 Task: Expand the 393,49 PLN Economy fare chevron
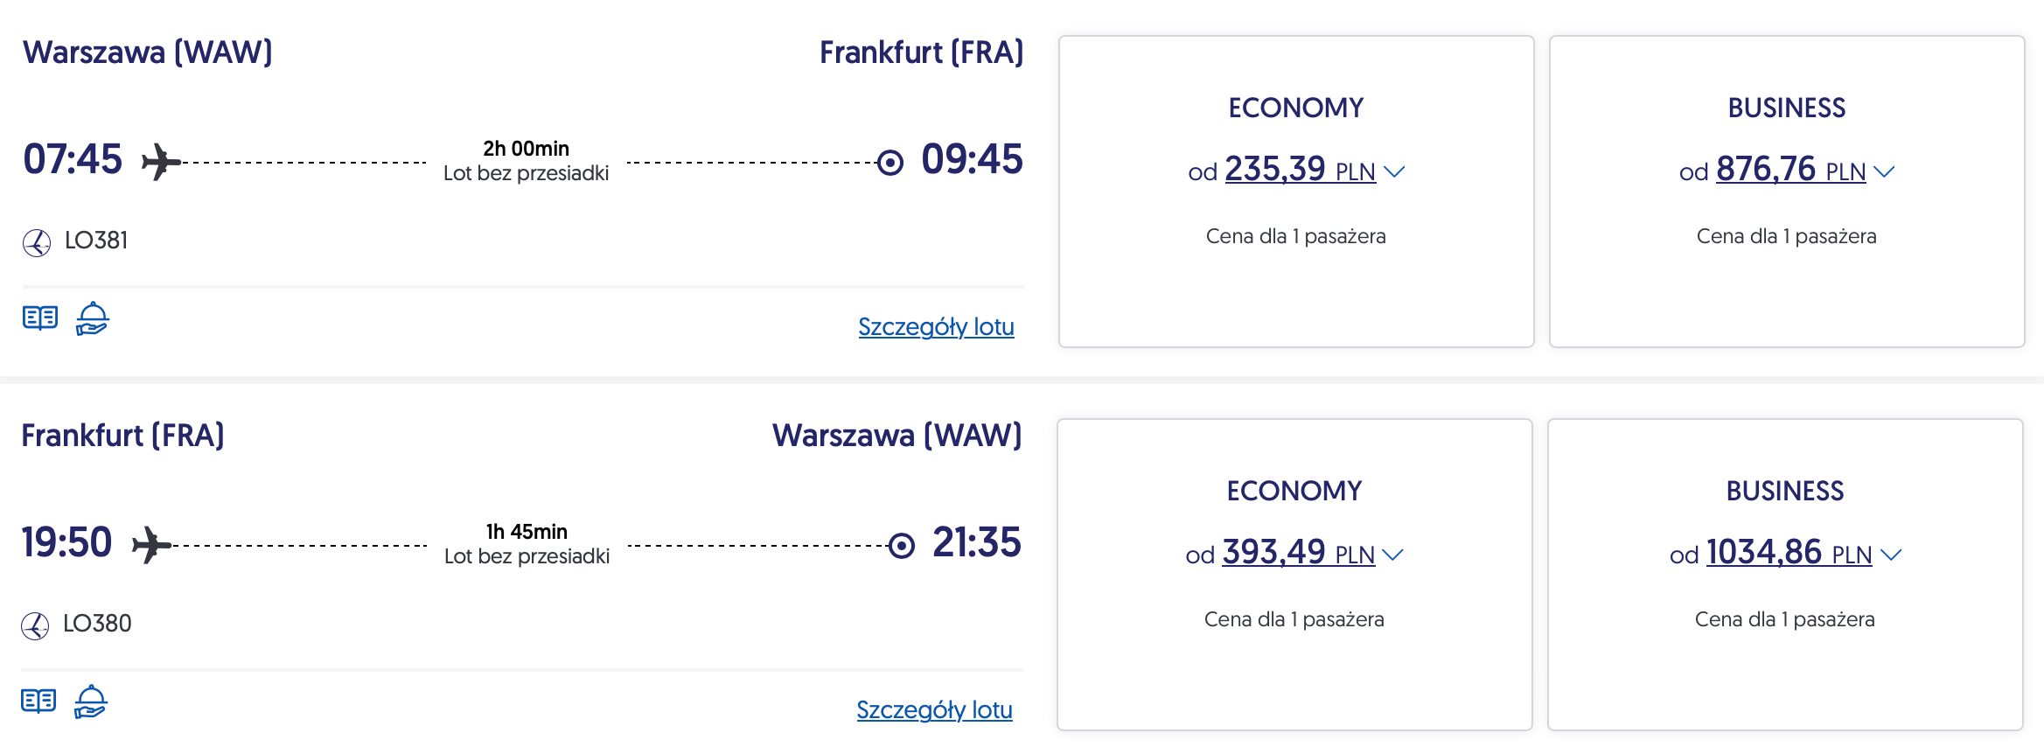point(1393,555)
